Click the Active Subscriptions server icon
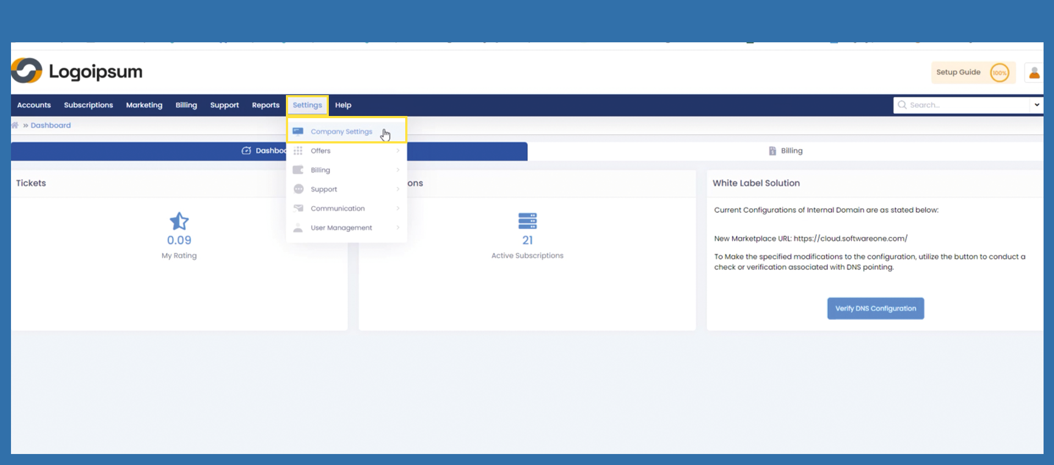 [527, 221]
